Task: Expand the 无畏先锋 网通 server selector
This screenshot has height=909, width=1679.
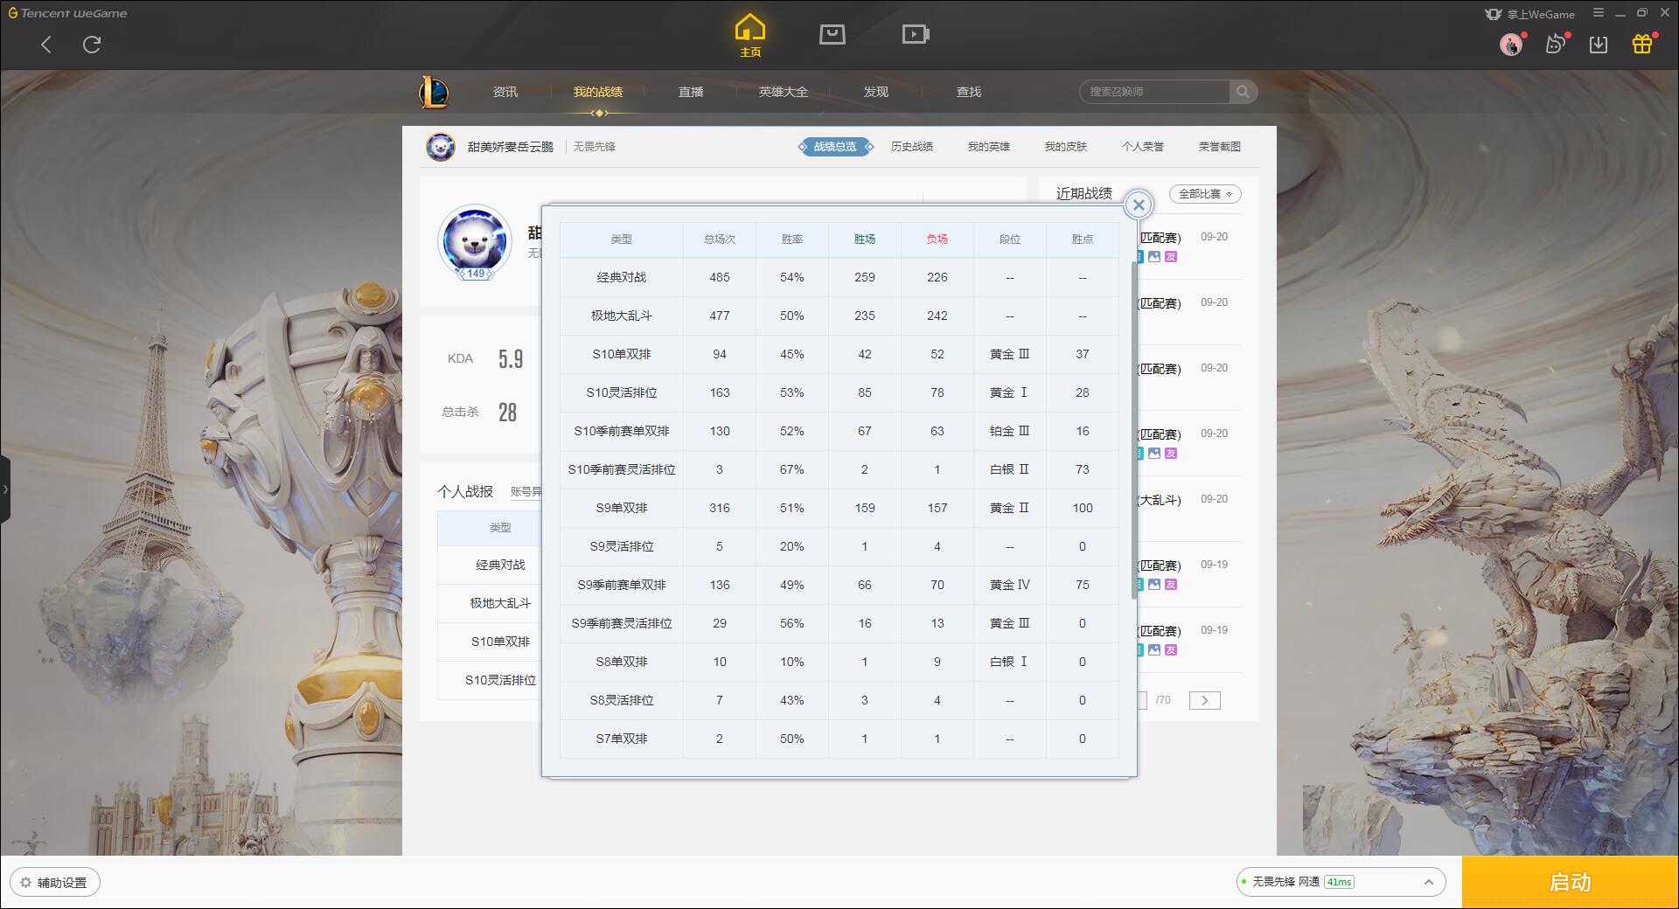Action: click(1340, 882)
